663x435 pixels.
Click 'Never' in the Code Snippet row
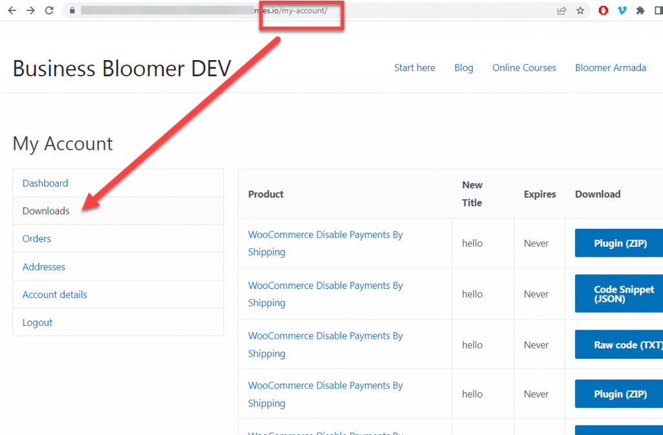(x=536, y=294)
